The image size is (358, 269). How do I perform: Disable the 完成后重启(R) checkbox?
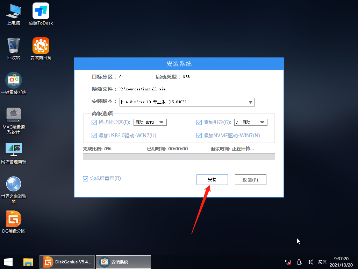tap(85, 179)
